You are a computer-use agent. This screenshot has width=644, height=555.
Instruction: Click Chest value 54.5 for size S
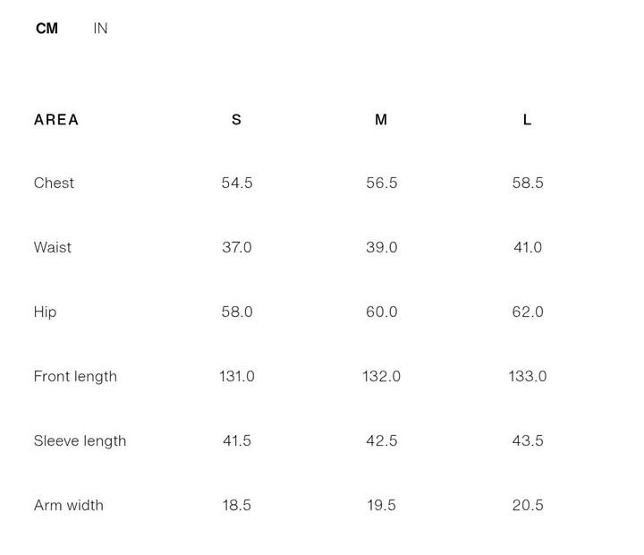coord(237,183)
